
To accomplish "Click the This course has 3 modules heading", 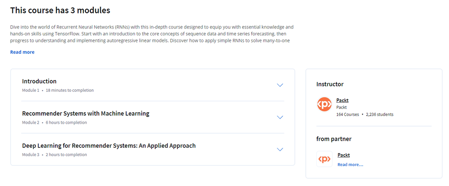I will [60, 10].
